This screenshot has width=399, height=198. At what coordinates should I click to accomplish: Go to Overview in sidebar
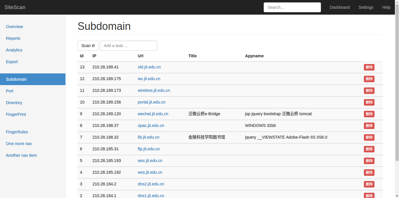coord(14,27)
